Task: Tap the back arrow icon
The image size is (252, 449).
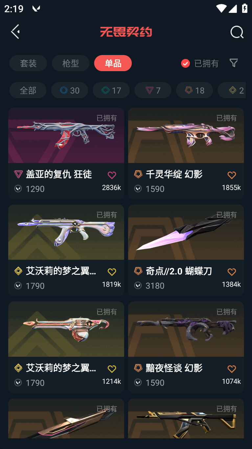Action: pos(15,32)
